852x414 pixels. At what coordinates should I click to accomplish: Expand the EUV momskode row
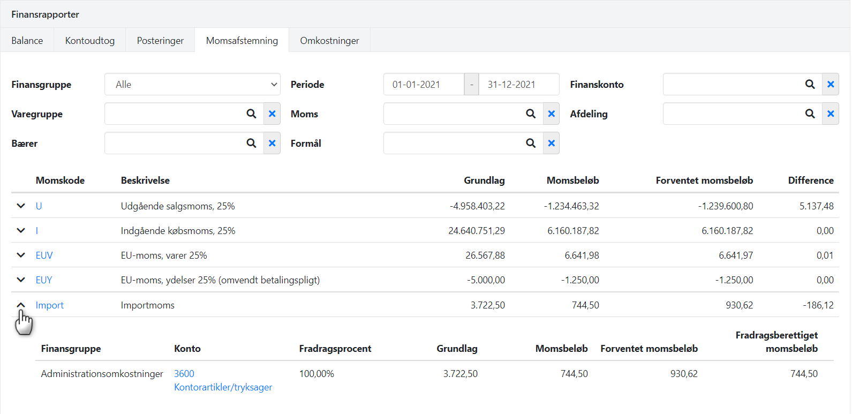tap(21, 255)
